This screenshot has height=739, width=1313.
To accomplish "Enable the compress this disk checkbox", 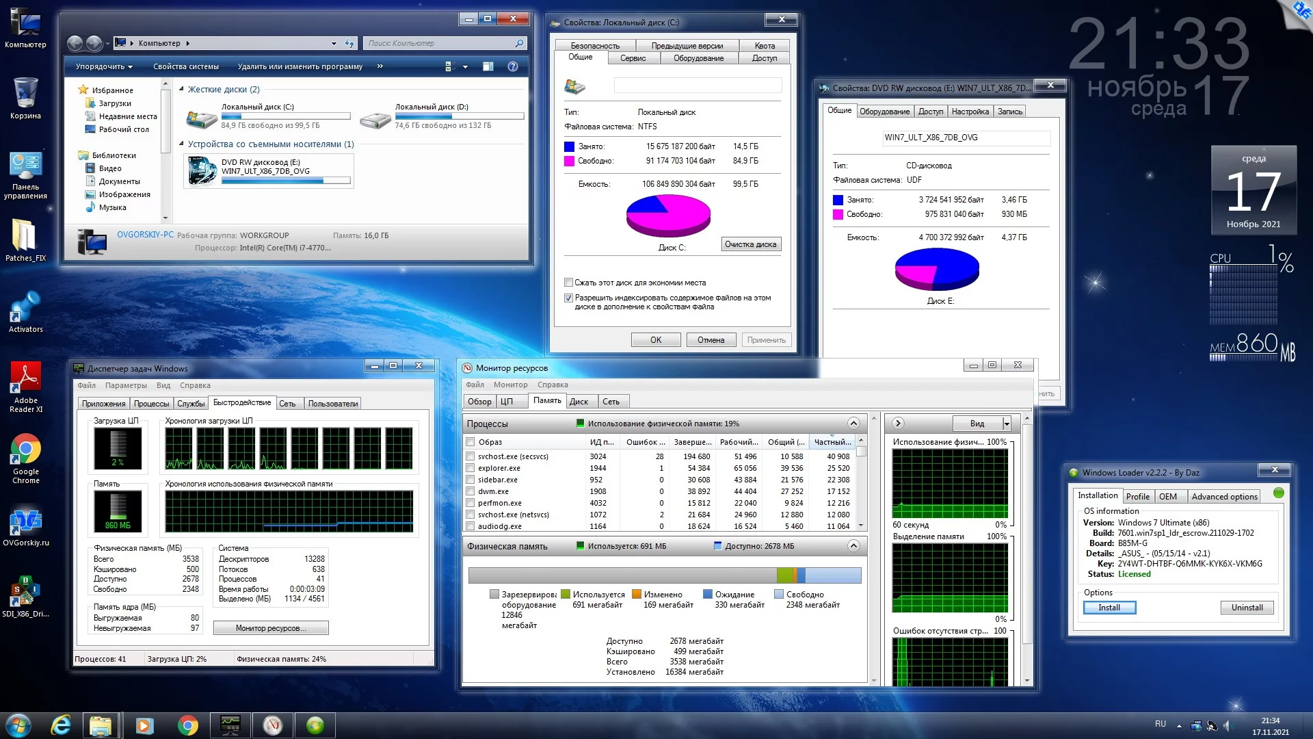I will pos(568,283).
